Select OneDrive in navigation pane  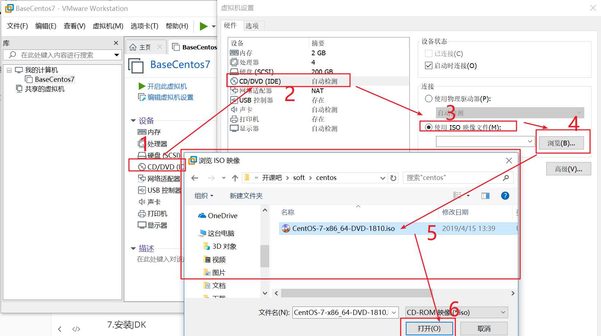click(218, 216)
